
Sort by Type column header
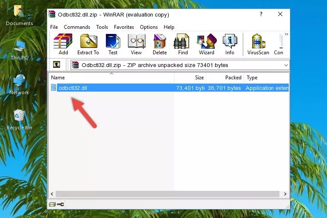266,78
